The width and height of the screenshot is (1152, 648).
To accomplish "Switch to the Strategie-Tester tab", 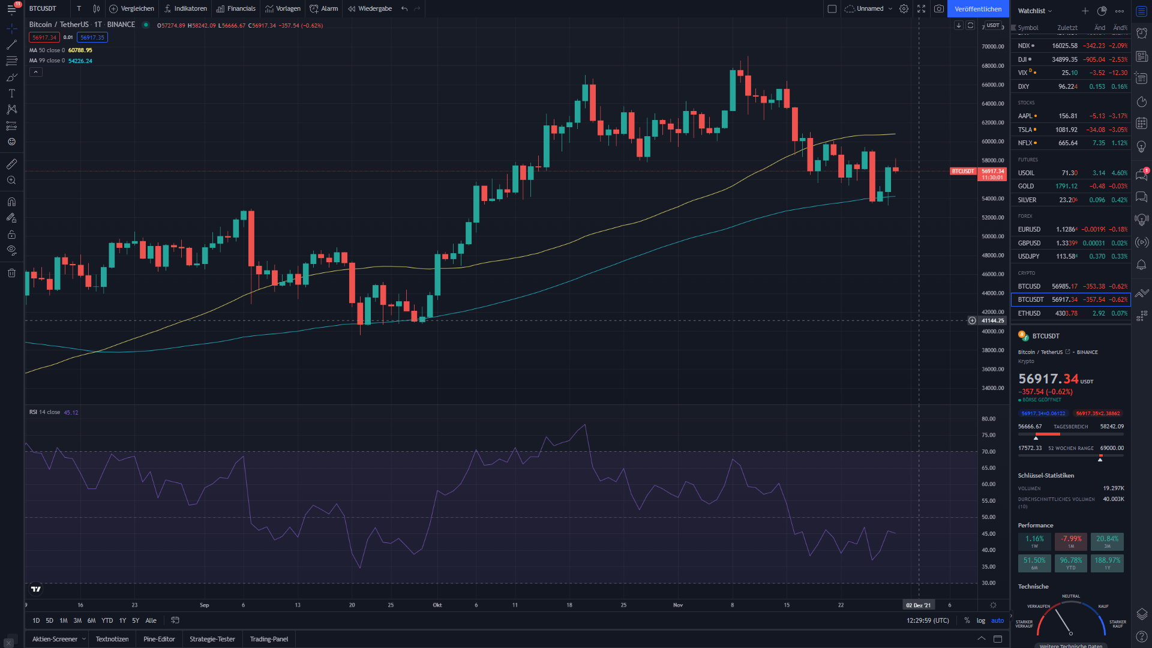I will [x=212, y=639].
